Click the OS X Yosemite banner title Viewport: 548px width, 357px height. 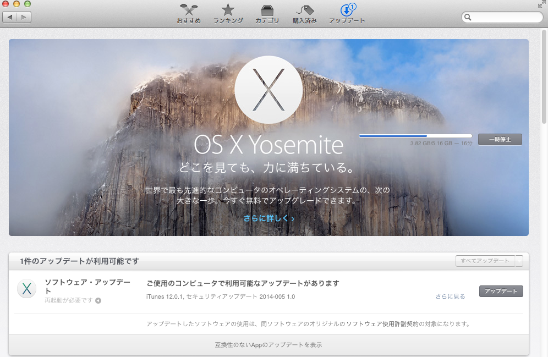pos(268,145)
